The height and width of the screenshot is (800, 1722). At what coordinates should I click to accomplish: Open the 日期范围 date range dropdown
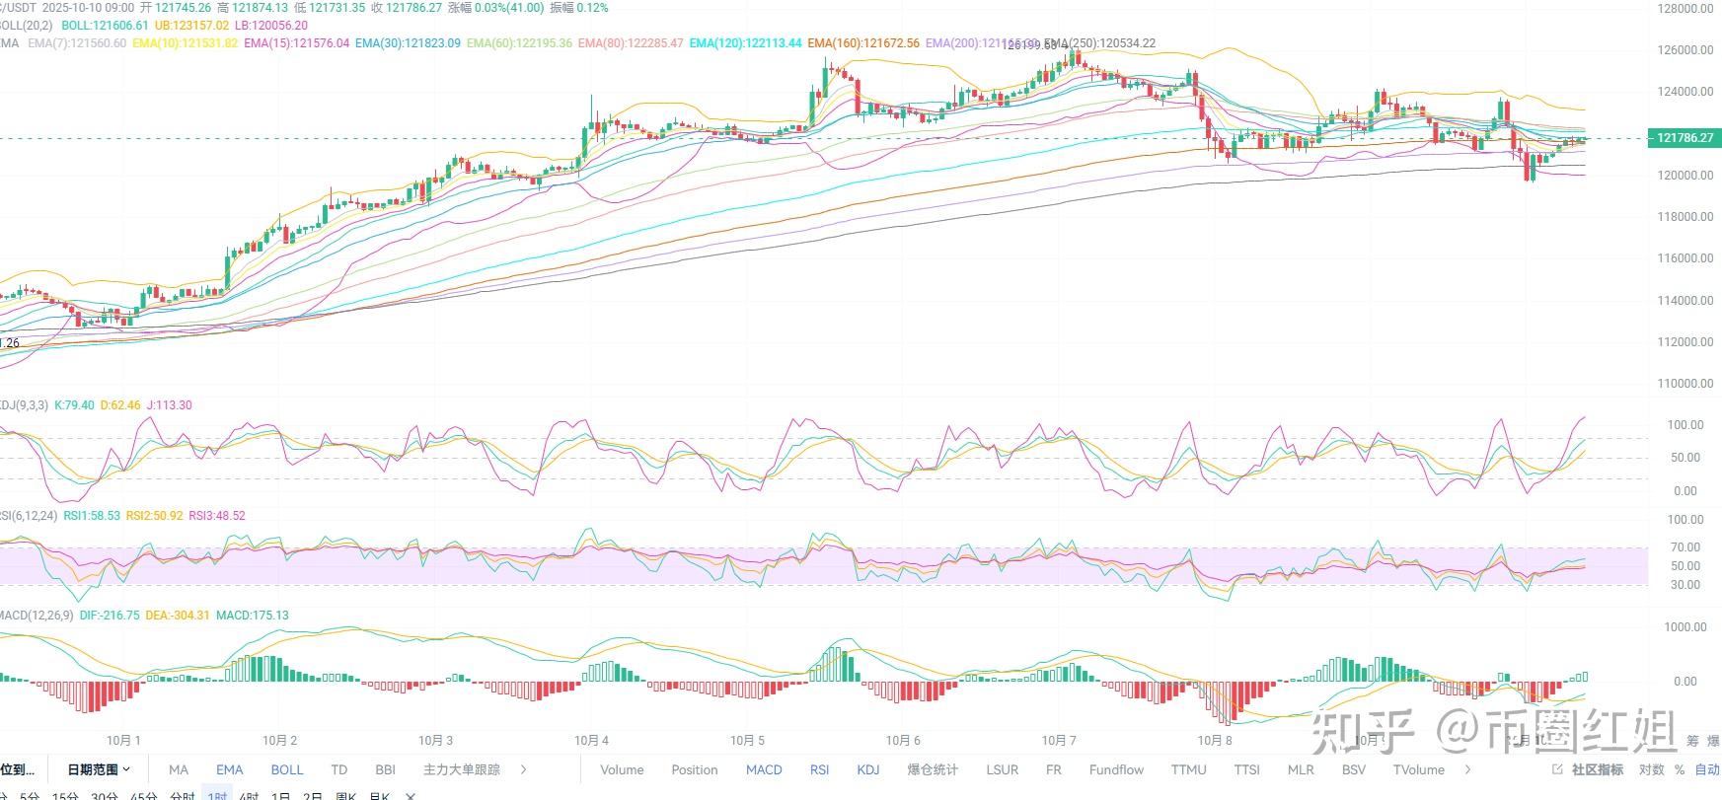click(x=99, y=769)
